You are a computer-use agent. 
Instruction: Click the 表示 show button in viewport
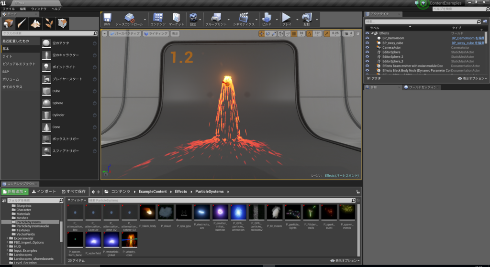click(x=175, y=33)
